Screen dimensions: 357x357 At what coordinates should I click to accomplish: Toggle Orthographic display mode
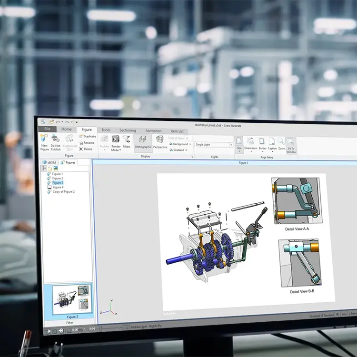tap(143, 141)
